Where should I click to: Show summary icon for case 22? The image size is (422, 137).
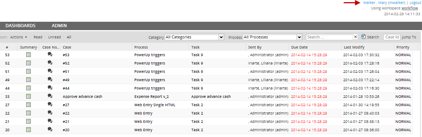[28, 113]
